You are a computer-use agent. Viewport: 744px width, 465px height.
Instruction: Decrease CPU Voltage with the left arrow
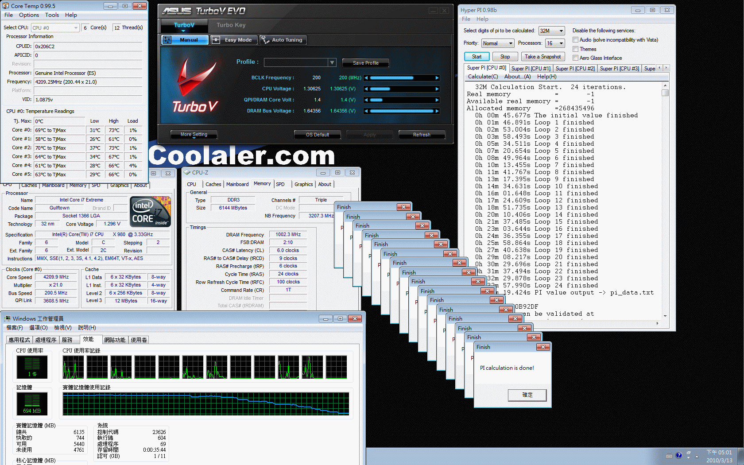click(x=366, y=89)
